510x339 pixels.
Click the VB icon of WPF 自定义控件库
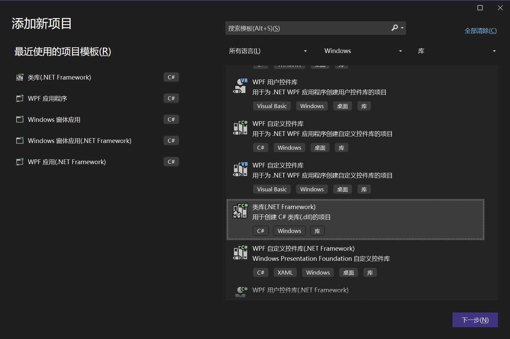[x=240, y=169]
